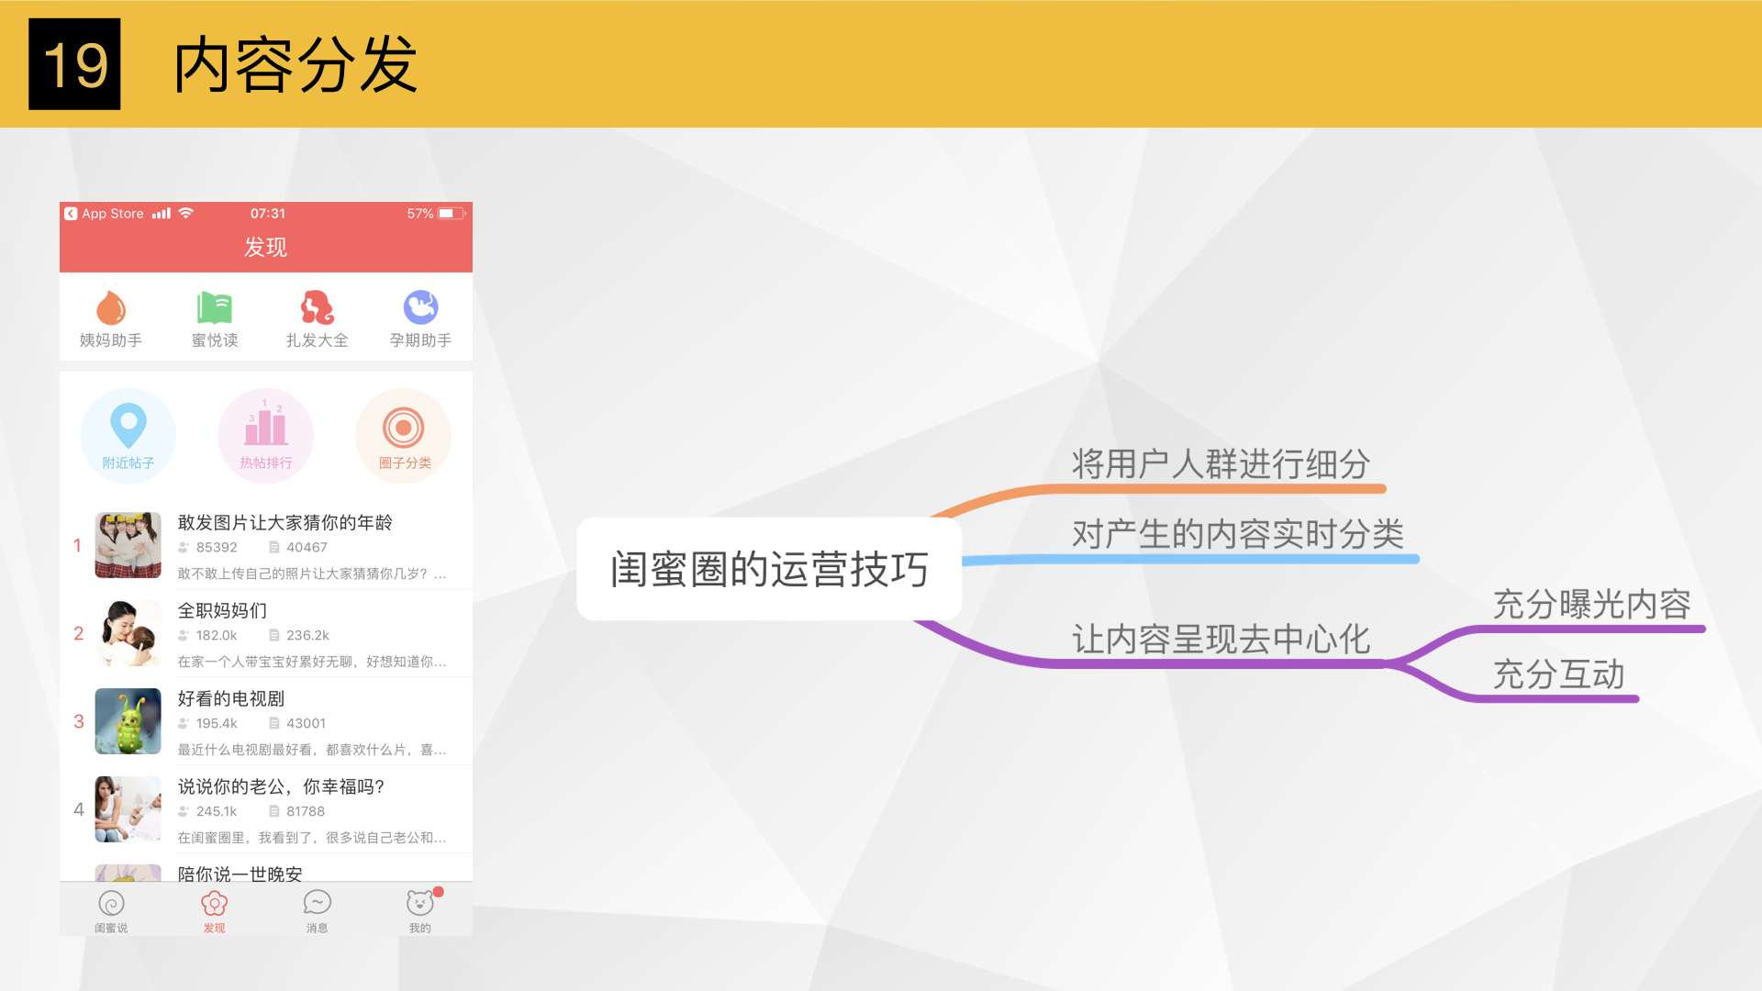Click rank number 1 in hot list
Viewport: 1762px width, 991px height.
pos(78,545)
